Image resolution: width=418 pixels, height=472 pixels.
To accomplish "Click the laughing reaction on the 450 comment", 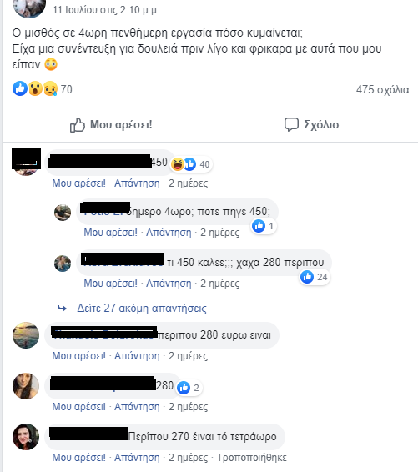I will (x=178, y=164).
